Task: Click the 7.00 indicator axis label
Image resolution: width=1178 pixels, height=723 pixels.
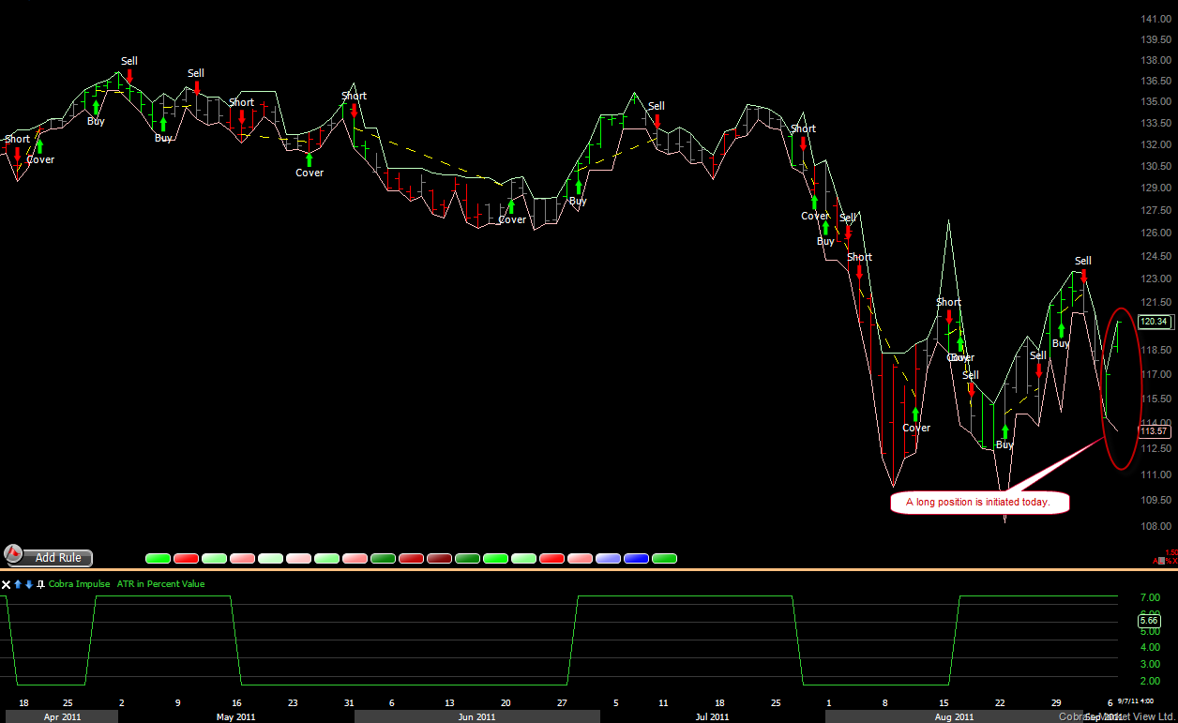Action: click(1150, 597)
